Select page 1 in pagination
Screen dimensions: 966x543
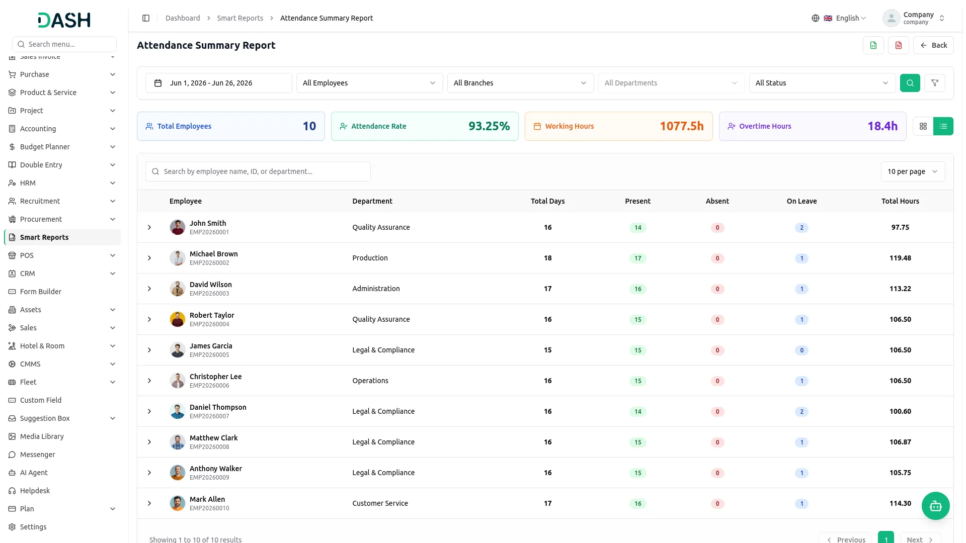click(x=886, y=538)
